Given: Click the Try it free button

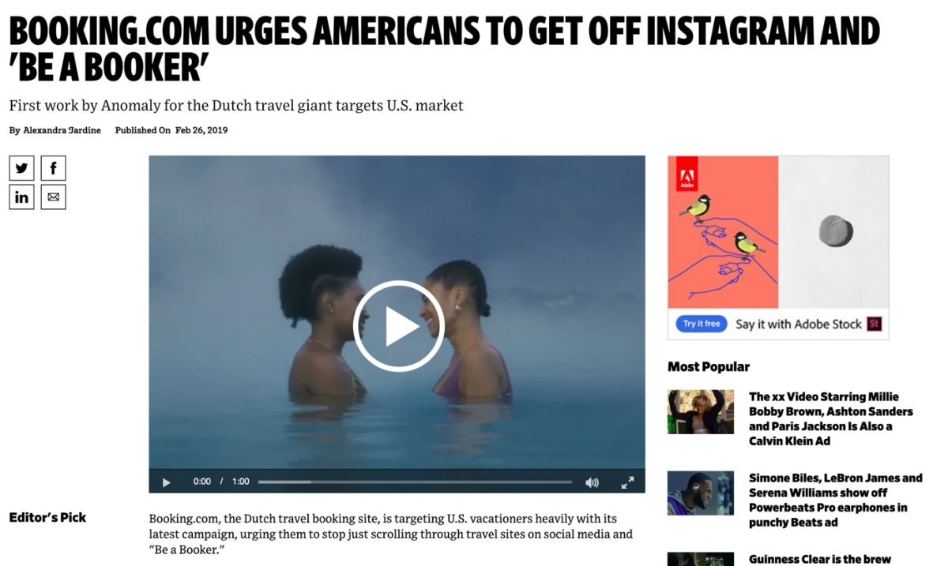Looking at the screenshot, I should [x=702, y=324].
